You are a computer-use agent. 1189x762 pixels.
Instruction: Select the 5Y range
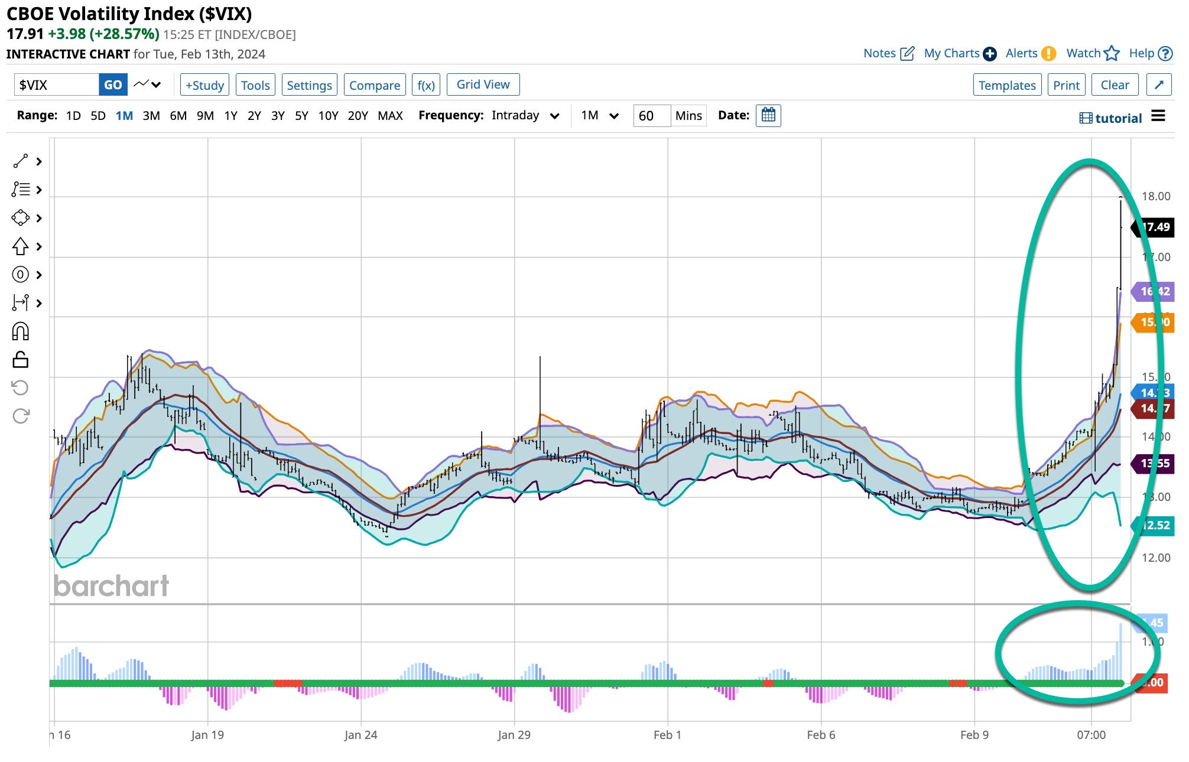(x=301, y=116)
